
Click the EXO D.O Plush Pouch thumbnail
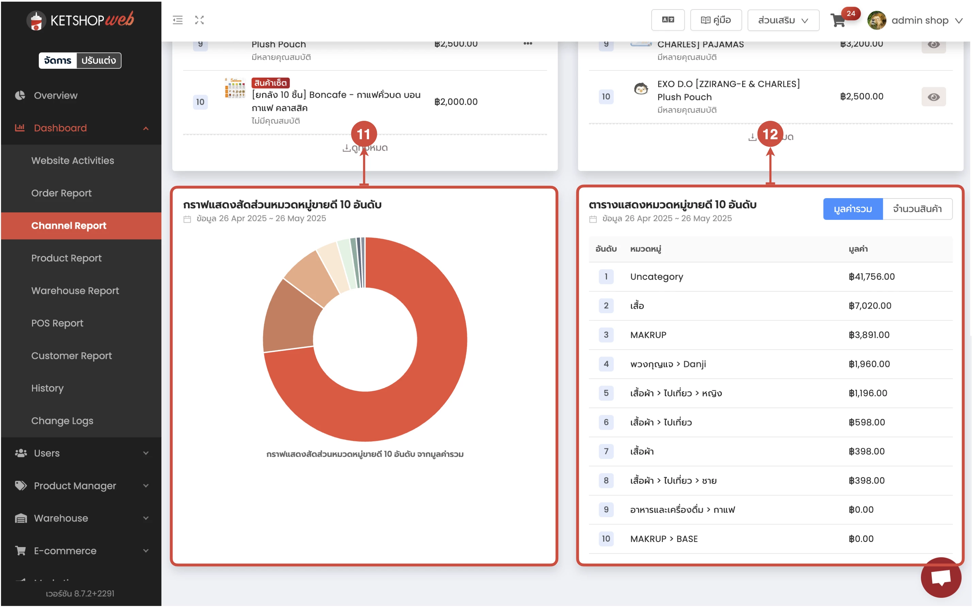click(x=641, y=89)
